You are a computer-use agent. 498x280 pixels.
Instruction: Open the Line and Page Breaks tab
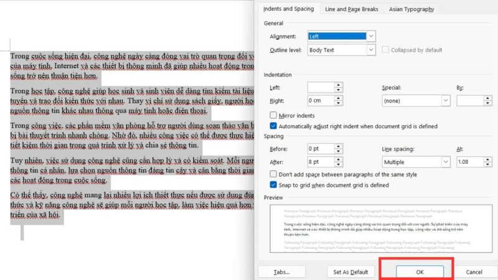pyautogui.click(x=351, y=9)
